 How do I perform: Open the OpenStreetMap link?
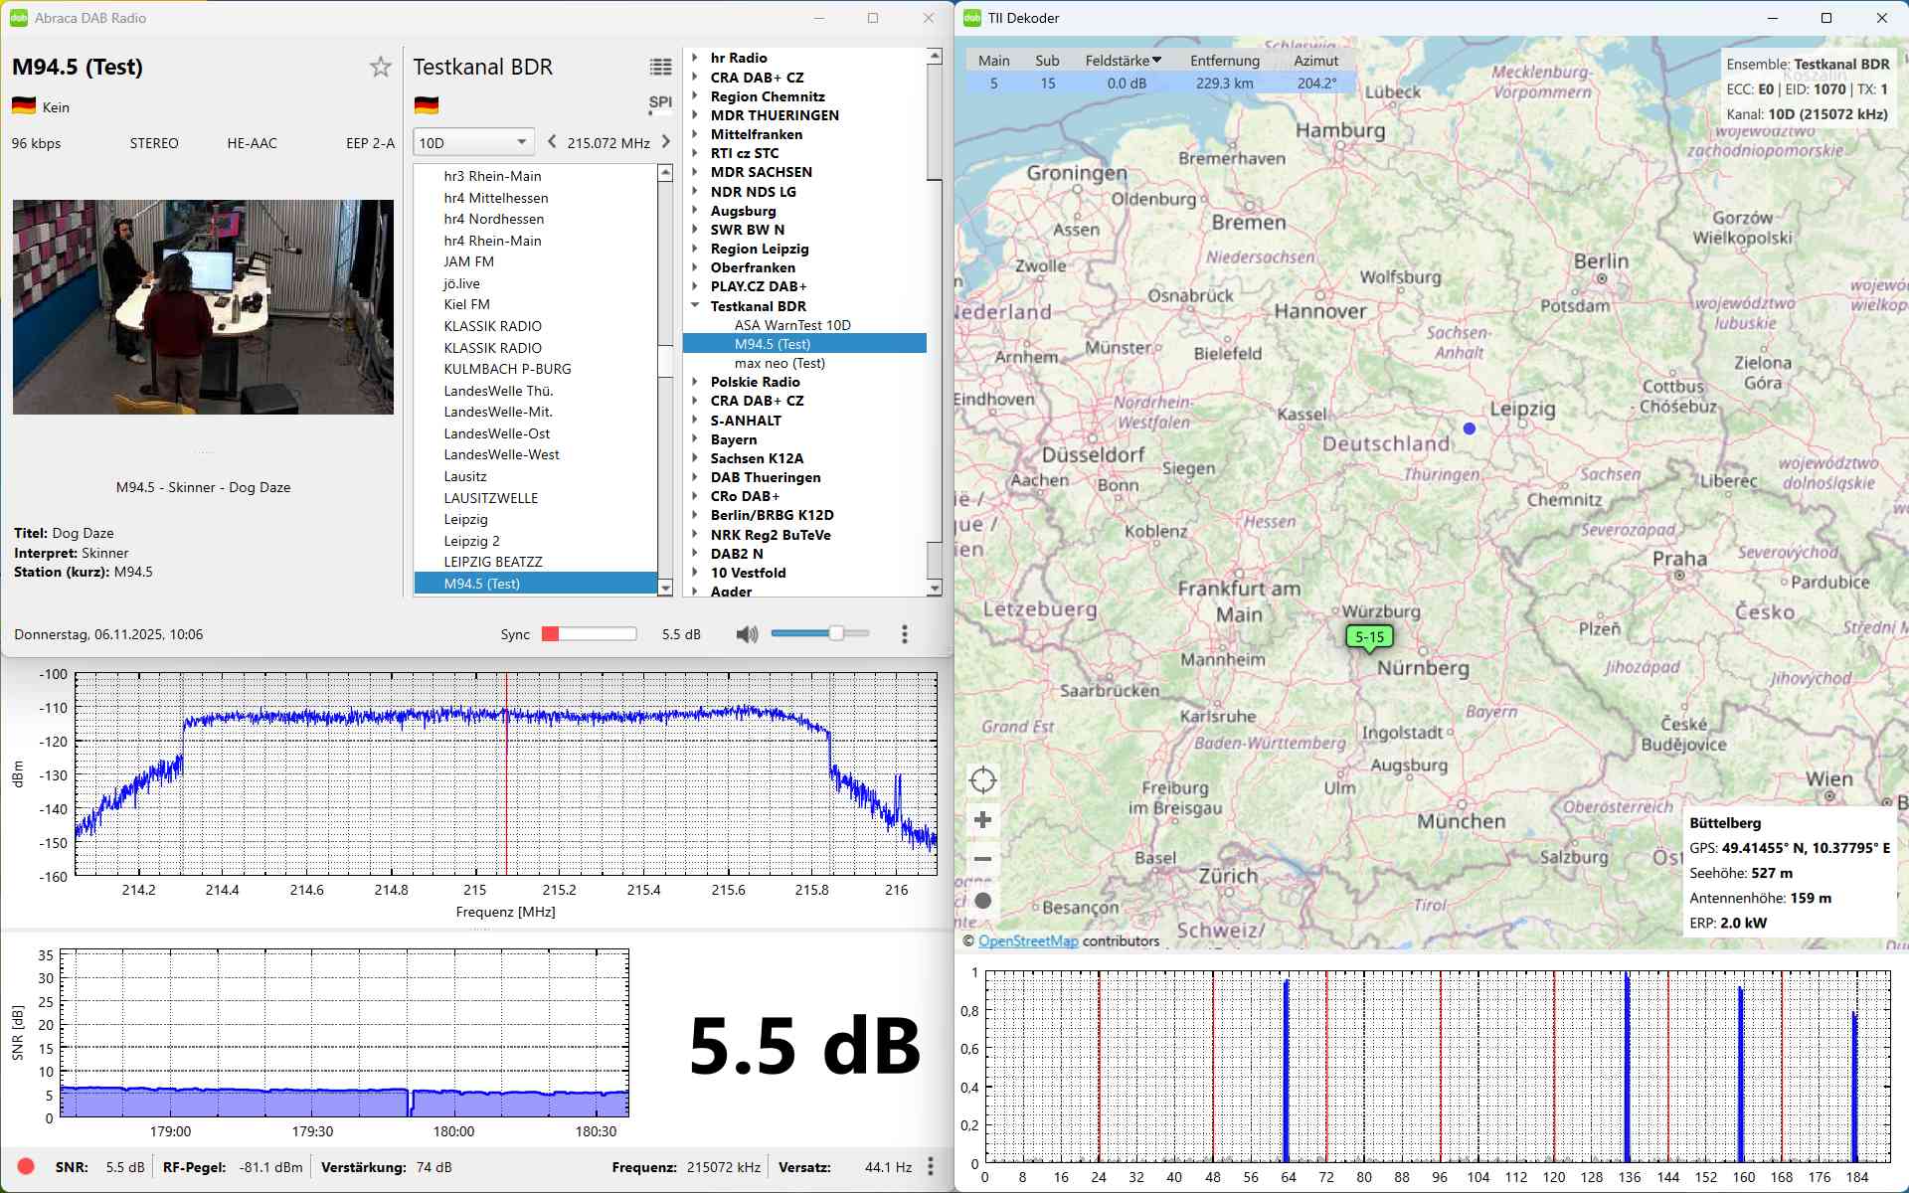1027,940
